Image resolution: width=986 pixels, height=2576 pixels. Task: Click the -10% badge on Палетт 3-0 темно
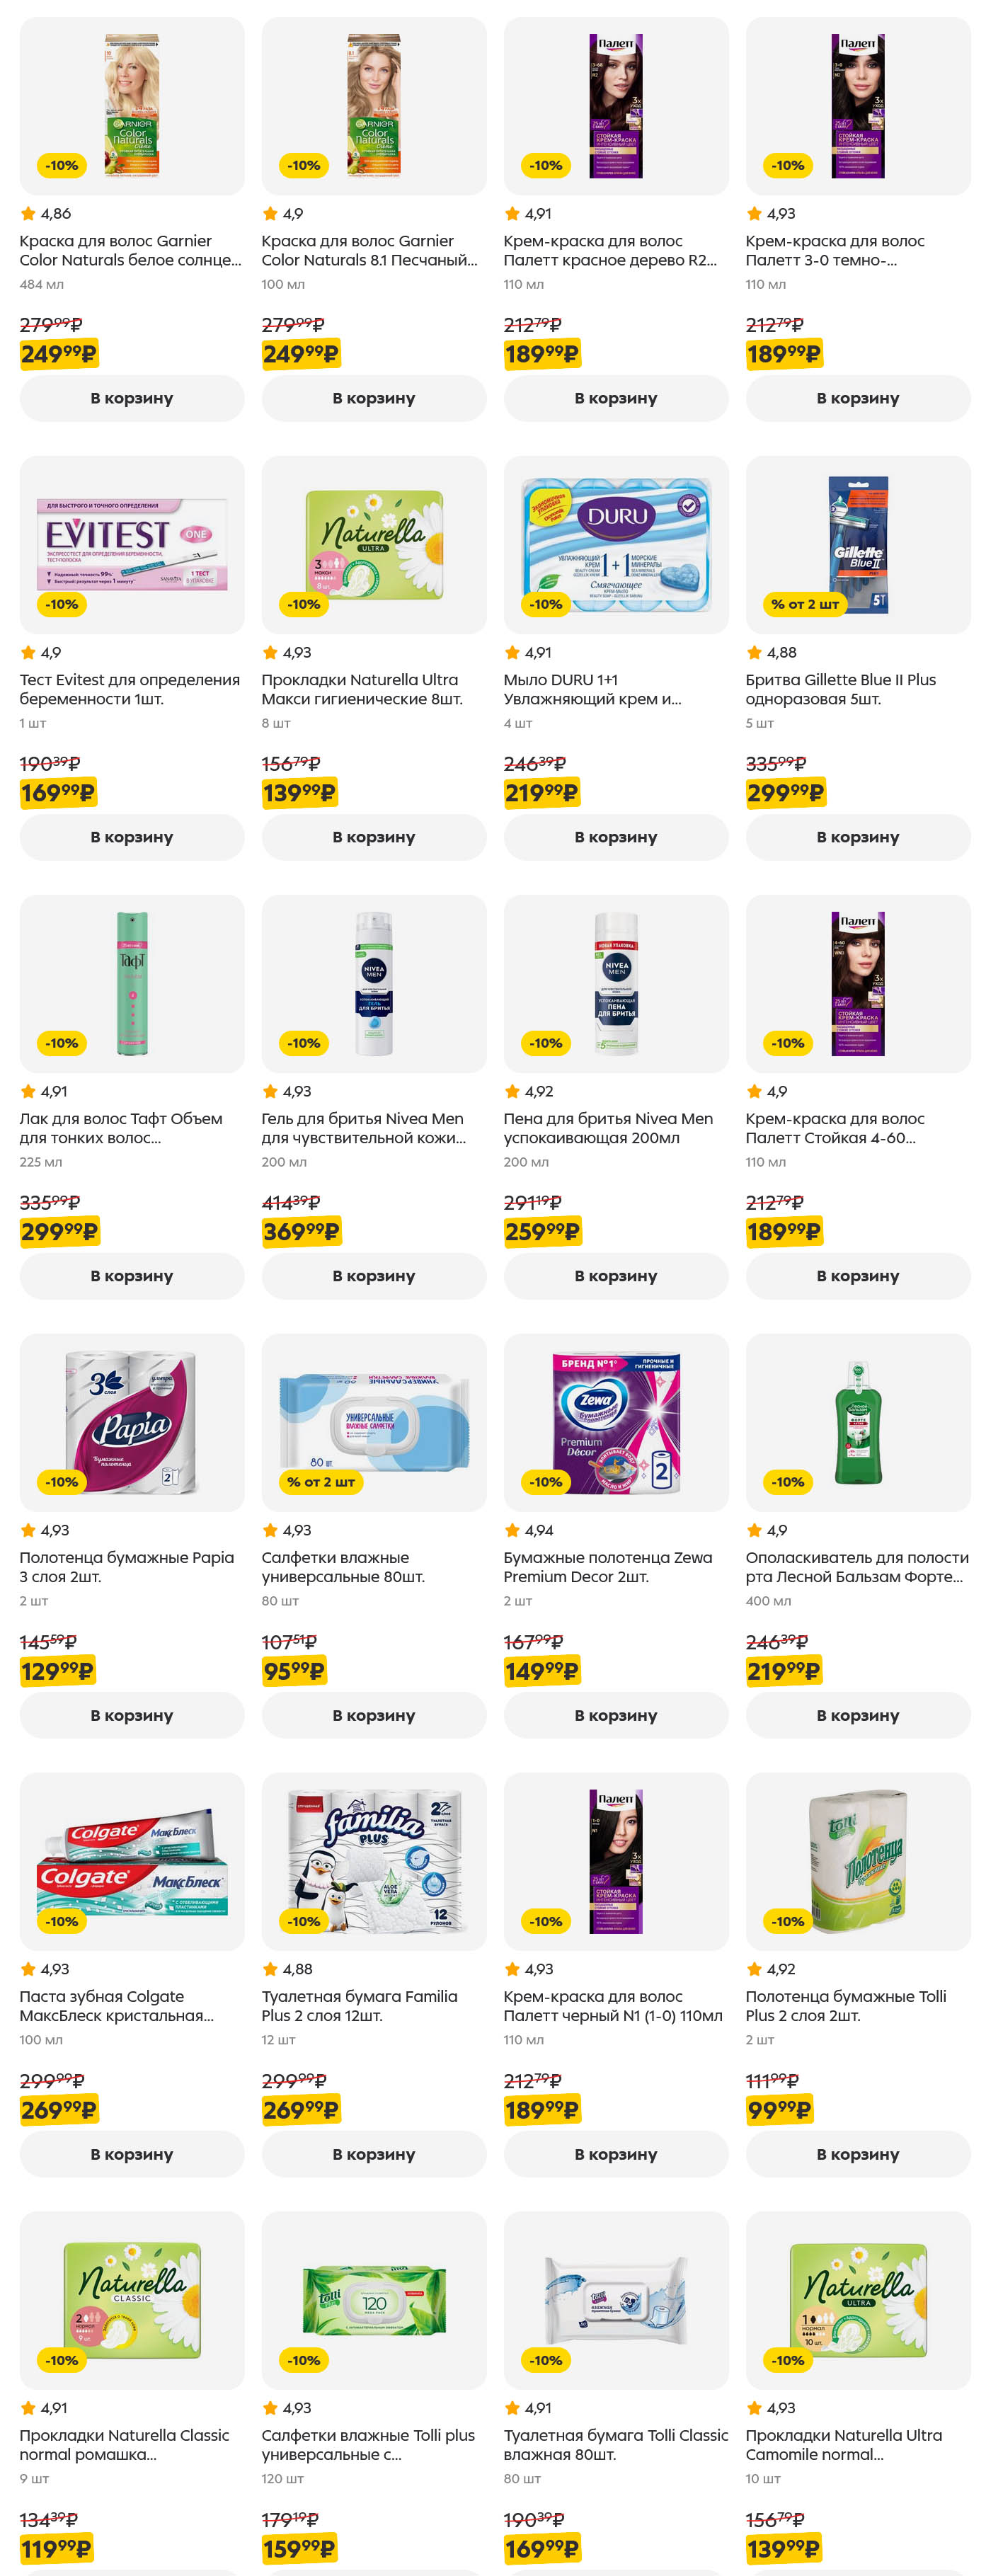coord(788,165)
